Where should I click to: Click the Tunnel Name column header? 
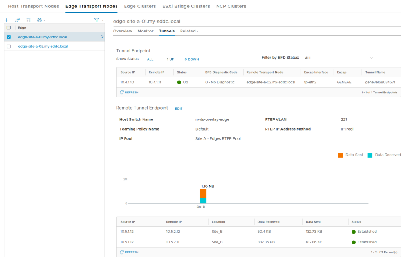coord(375,72)
